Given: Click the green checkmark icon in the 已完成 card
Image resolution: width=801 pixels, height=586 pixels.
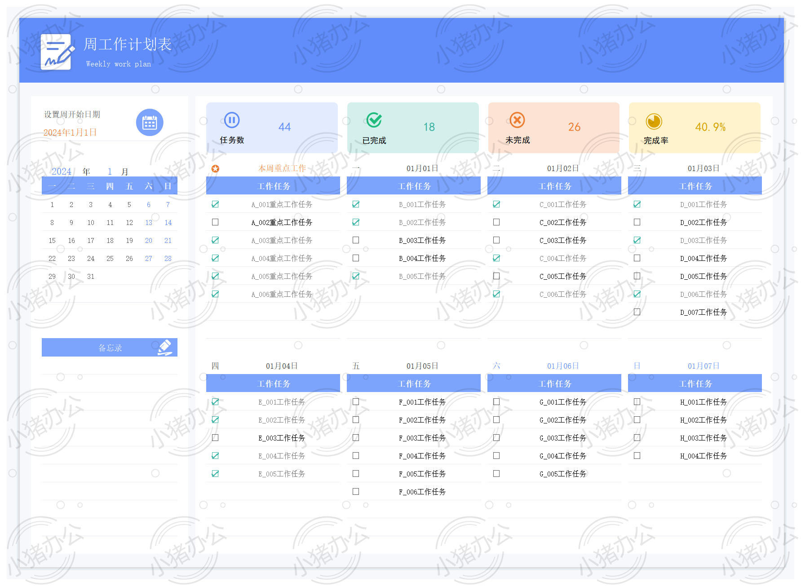Looking at the screenshot, I should tap(374, 120).
